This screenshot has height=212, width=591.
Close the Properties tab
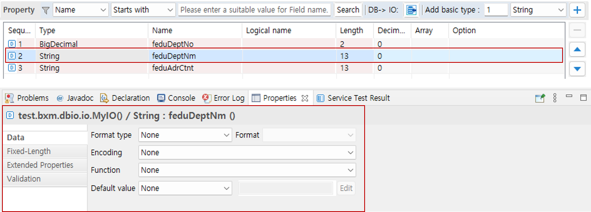pyautogui.click(x=305, y=98)
